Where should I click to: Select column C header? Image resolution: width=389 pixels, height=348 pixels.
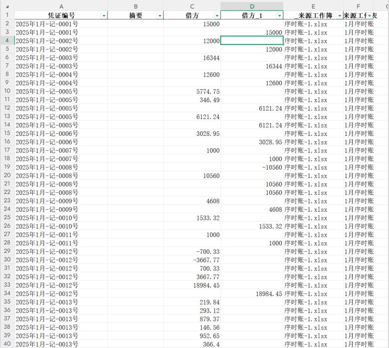click(x=192, y=7)
